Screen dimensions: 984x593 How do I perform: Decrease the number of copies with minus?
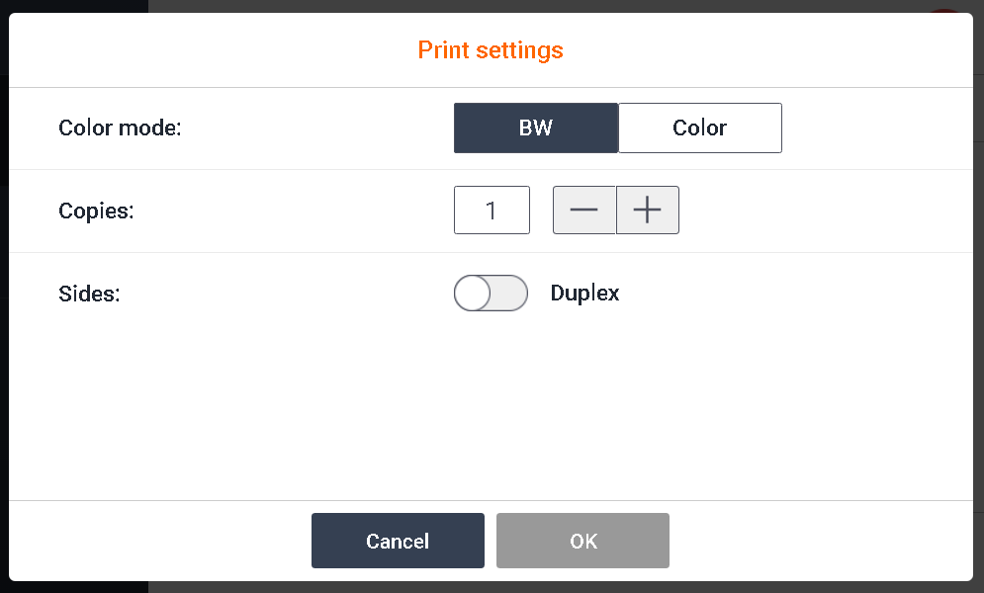tap(583, 211)
